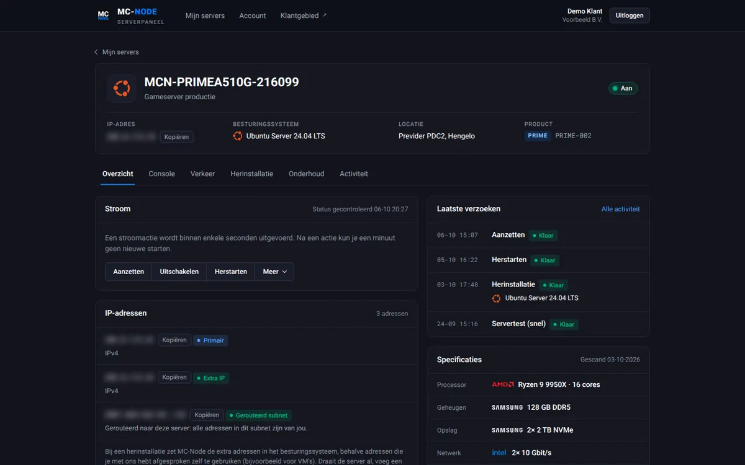
Task: Click the AMD logo in Specificaties
Action: [x=503, y=384]
